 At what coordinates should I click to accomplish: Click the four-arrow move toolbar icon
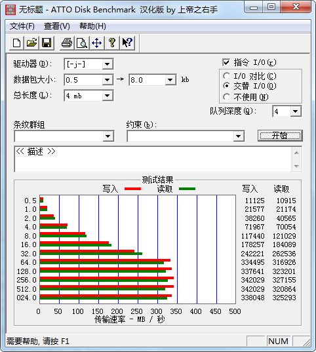tap(97, 43)
